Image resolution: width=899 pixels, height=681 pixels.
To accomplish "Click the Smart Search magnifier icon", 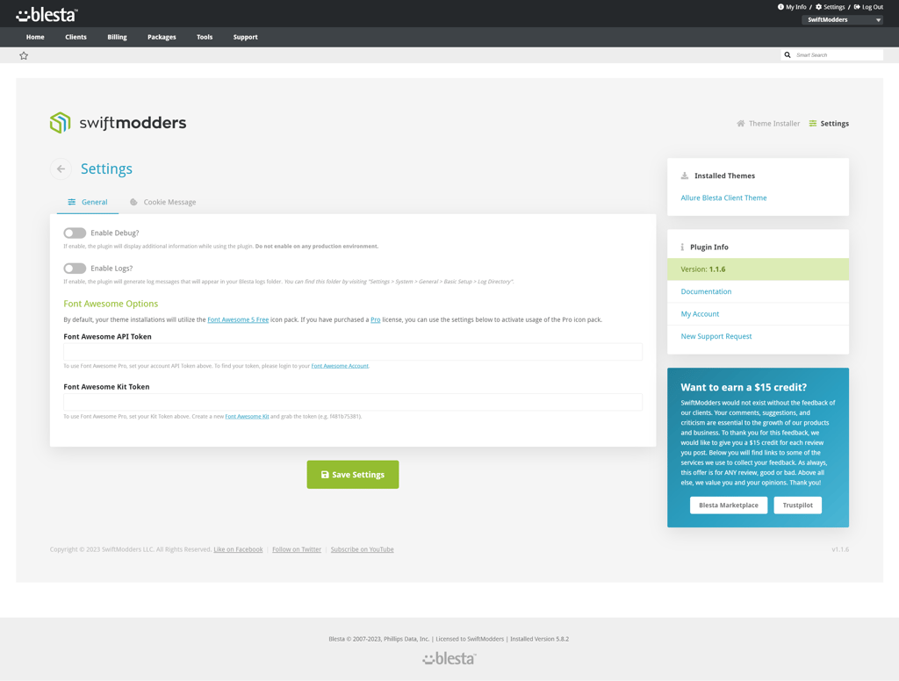I will click(788, 55).
